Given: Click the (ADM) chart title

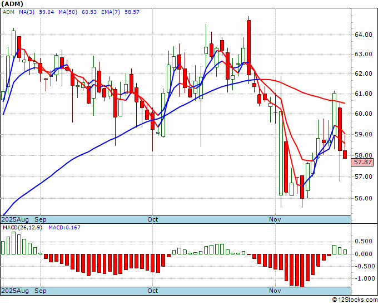Looking at the screenshot, I should pyautogui.click(x=12, y=4).
